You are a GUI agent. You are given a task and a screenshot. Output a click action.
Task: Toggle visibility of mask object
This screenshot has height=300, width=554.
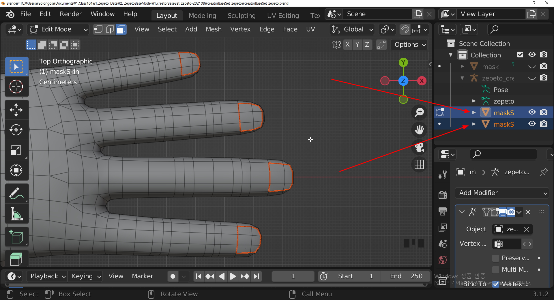532,66
